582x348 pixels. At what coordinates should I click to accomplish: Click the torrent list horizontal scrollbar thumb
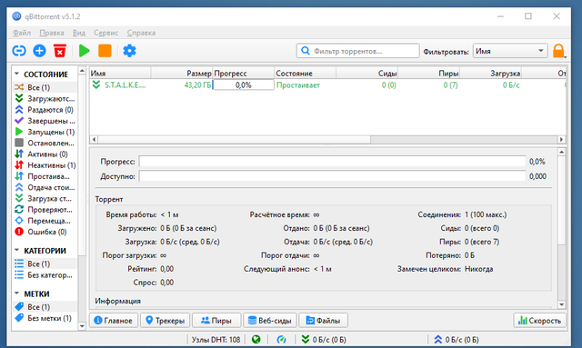click(x=235, y=140)
